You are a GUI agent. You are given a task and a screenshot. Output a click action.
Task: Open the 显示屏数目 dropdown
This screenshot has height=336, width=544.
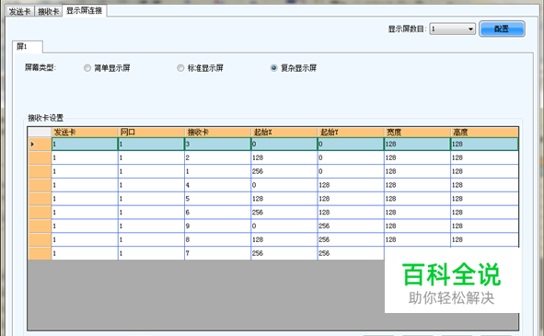point(452,29)
